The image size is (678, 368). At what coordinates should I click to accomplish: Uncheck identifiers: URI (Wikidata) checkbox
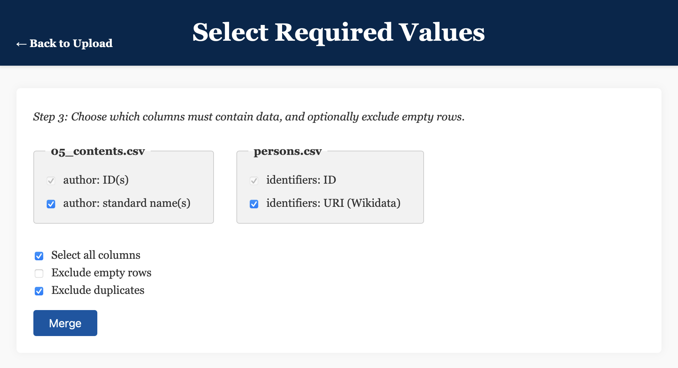point(254,204)
